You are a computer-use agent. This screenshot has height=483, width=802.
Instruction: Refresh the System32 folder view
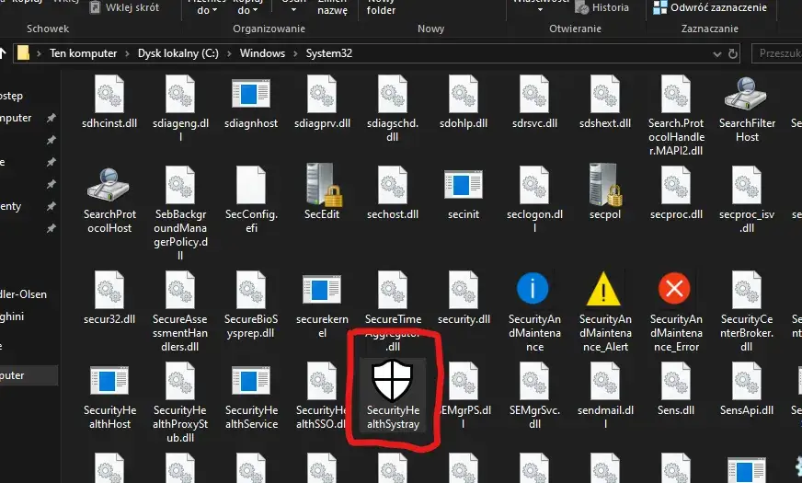click(733, 53)
